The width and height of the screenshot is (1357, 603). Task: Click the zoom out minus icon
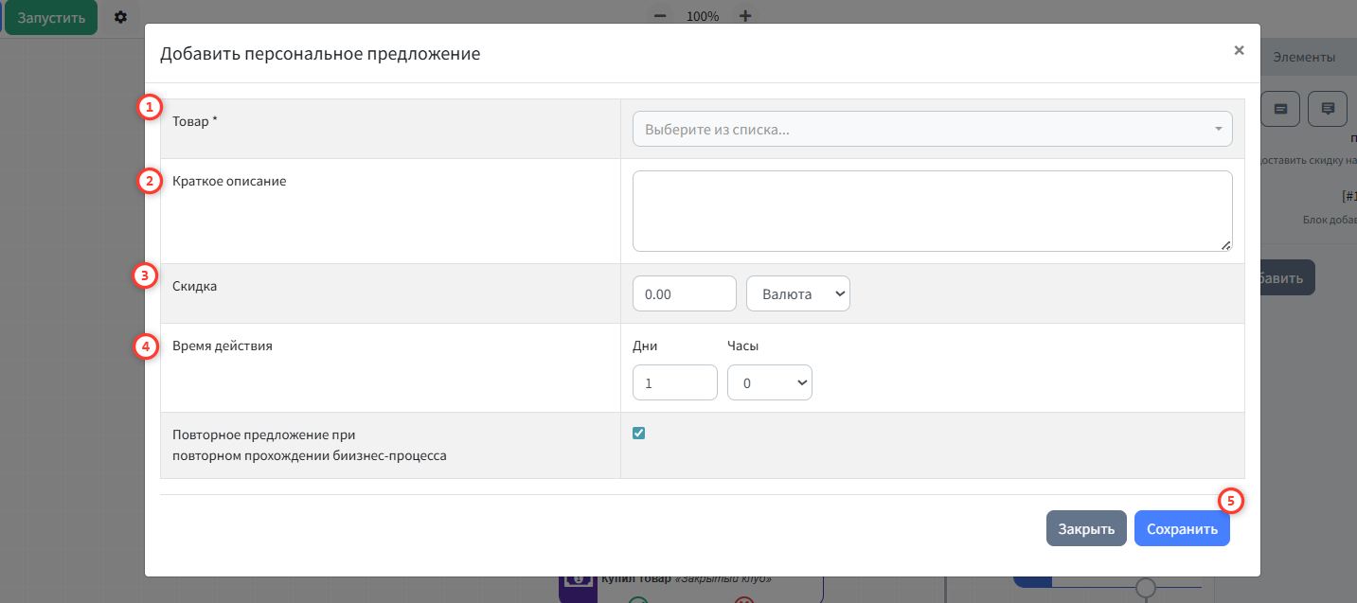660,16
